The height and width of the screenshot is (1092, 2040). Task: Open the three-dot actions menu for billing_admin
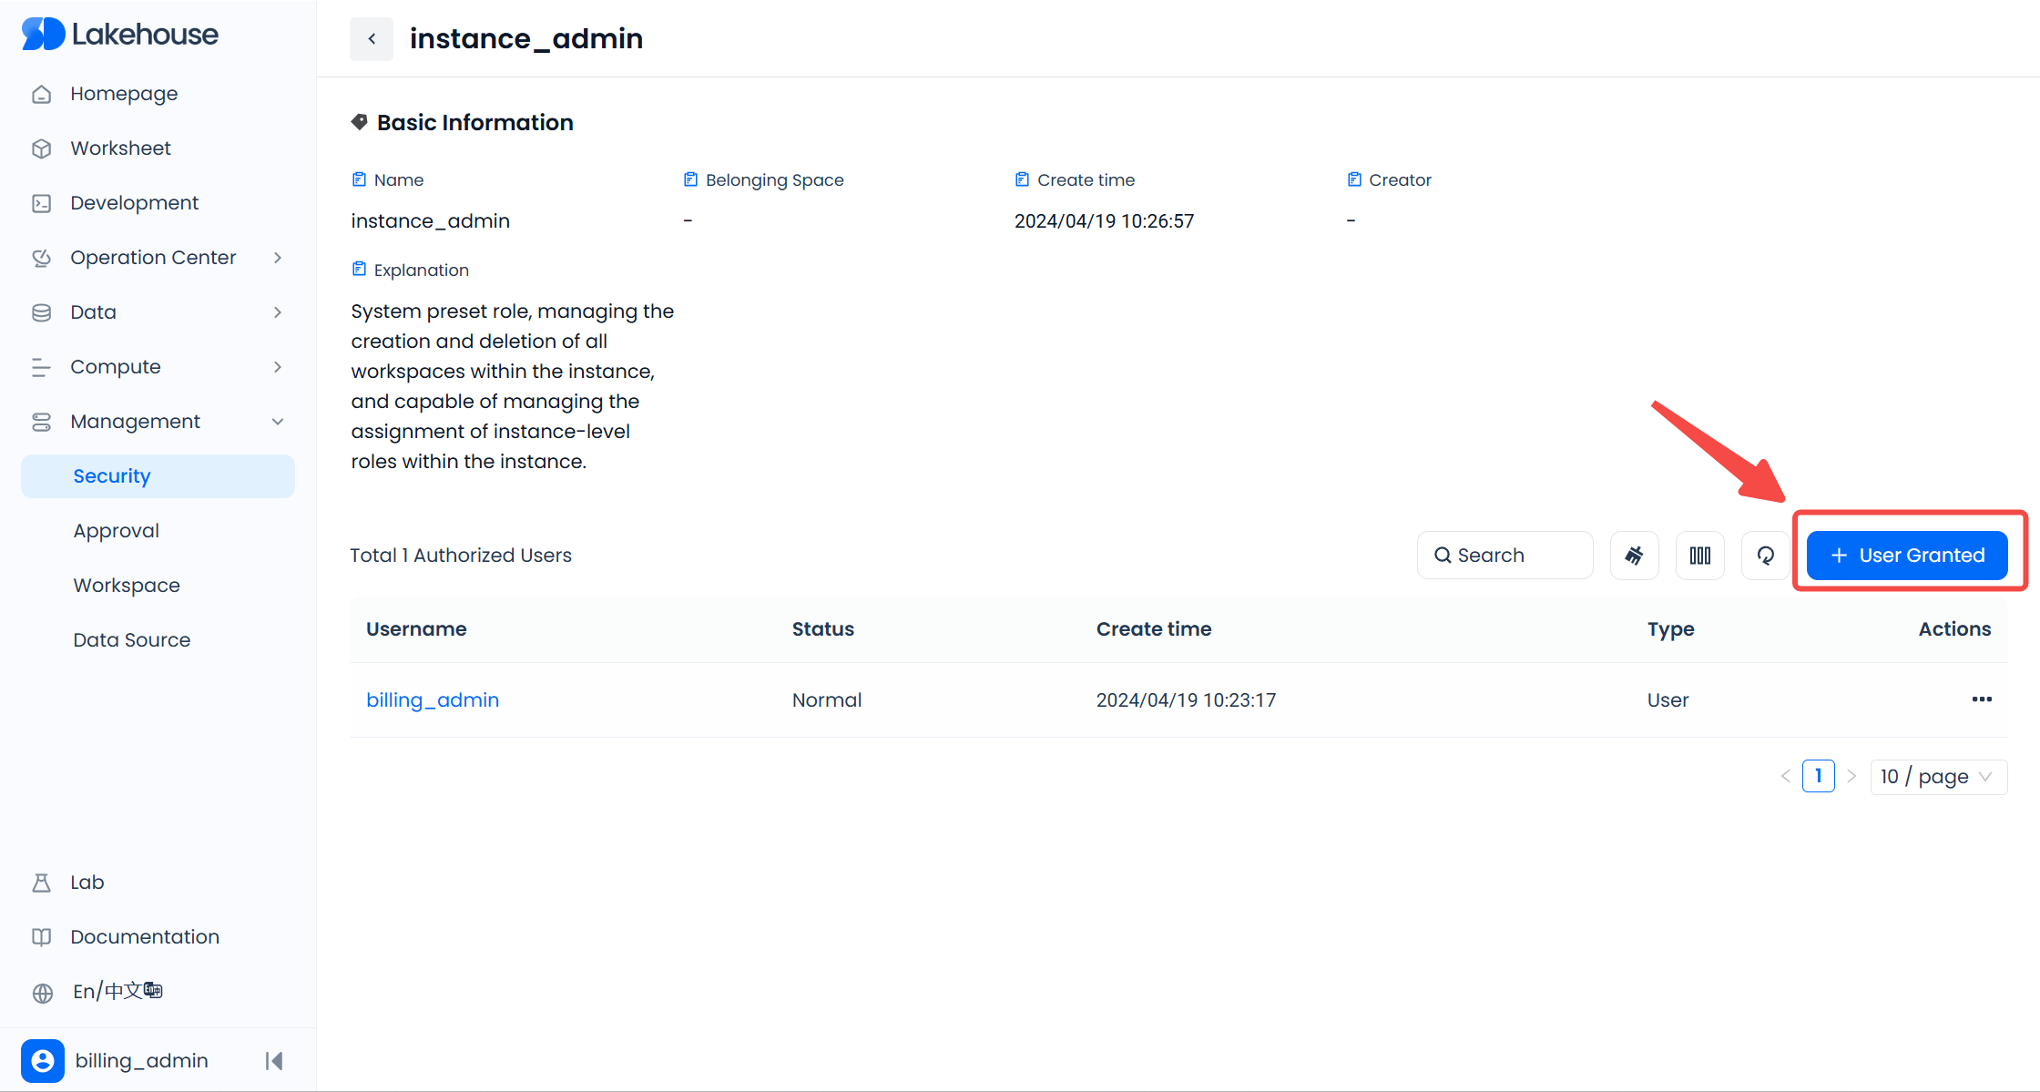point(1981,699)
